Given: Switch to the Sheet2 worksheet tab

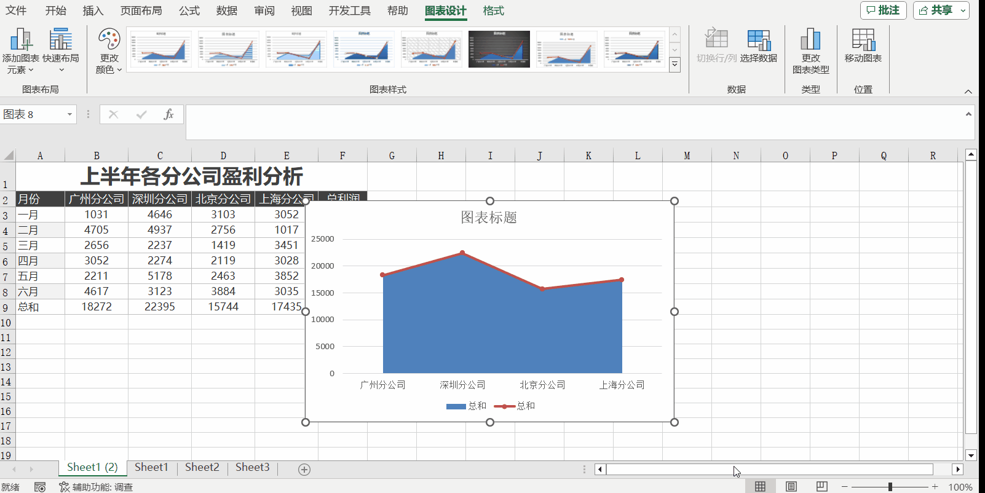Looking at the screenshot, I should (x=202, y=467).
